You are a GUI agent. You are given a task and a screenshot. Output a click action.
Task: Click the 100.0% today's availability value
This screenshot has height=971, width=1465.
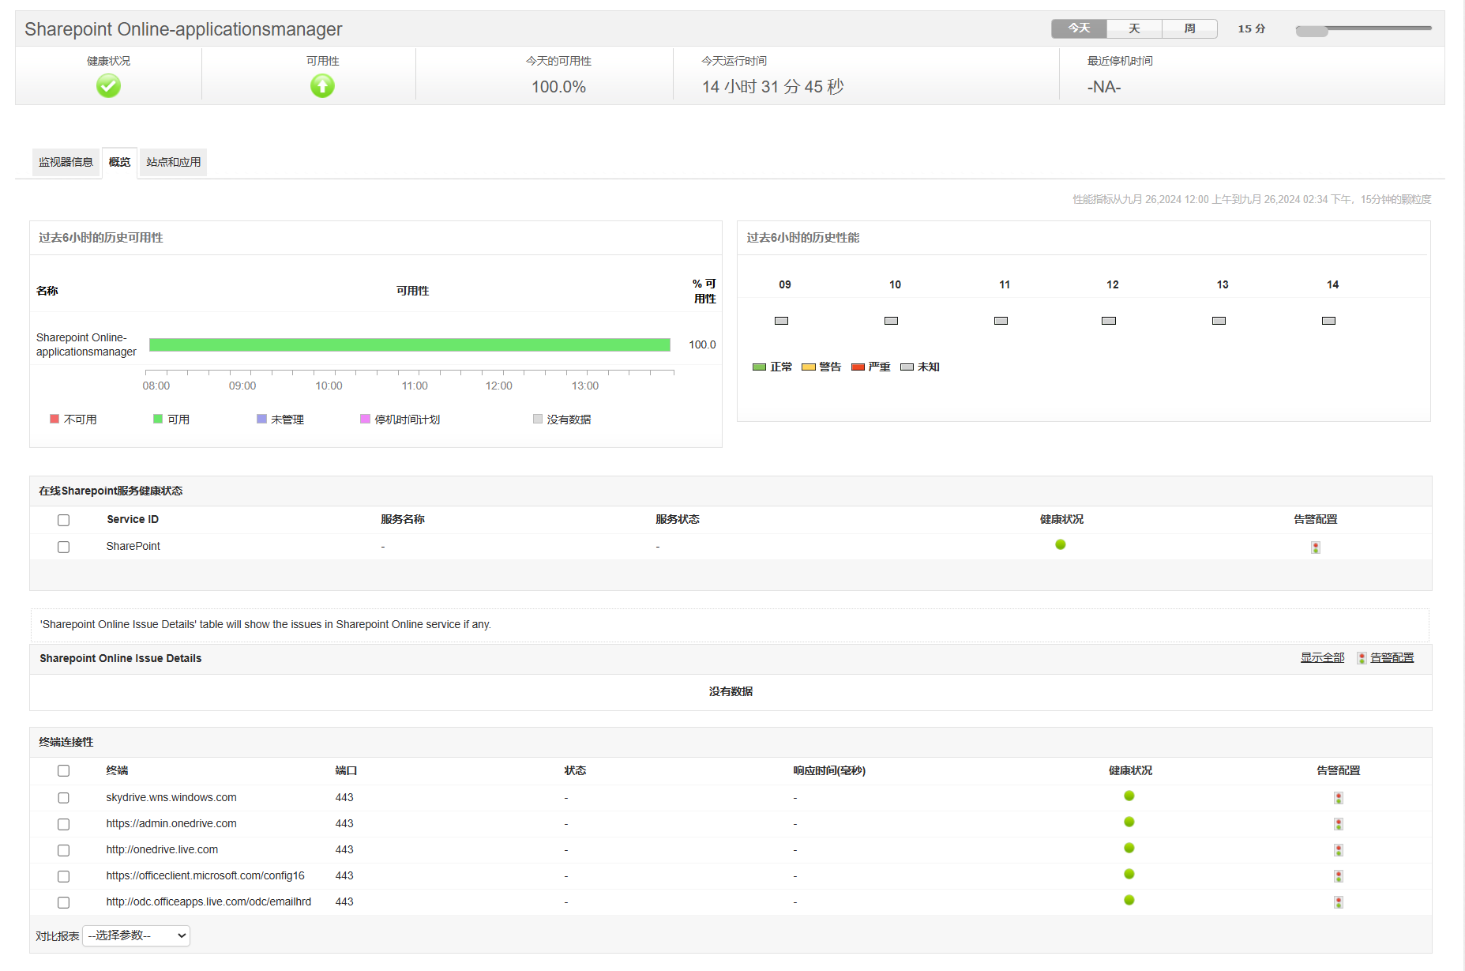(558, 87)
